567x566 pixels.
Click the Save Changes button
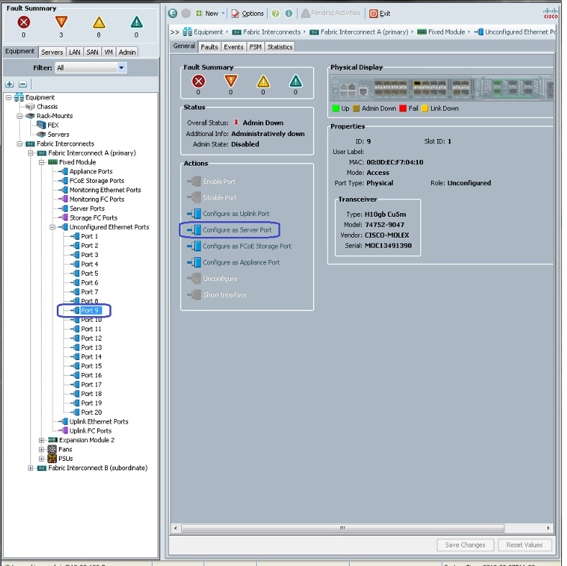click(x=465, y=544)
